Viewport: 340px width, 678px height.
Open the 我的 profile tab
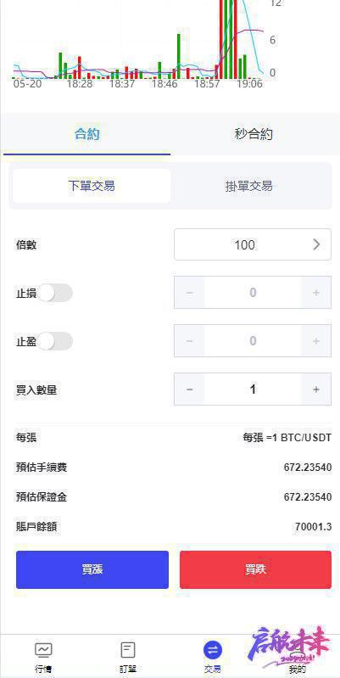point(298,669)
